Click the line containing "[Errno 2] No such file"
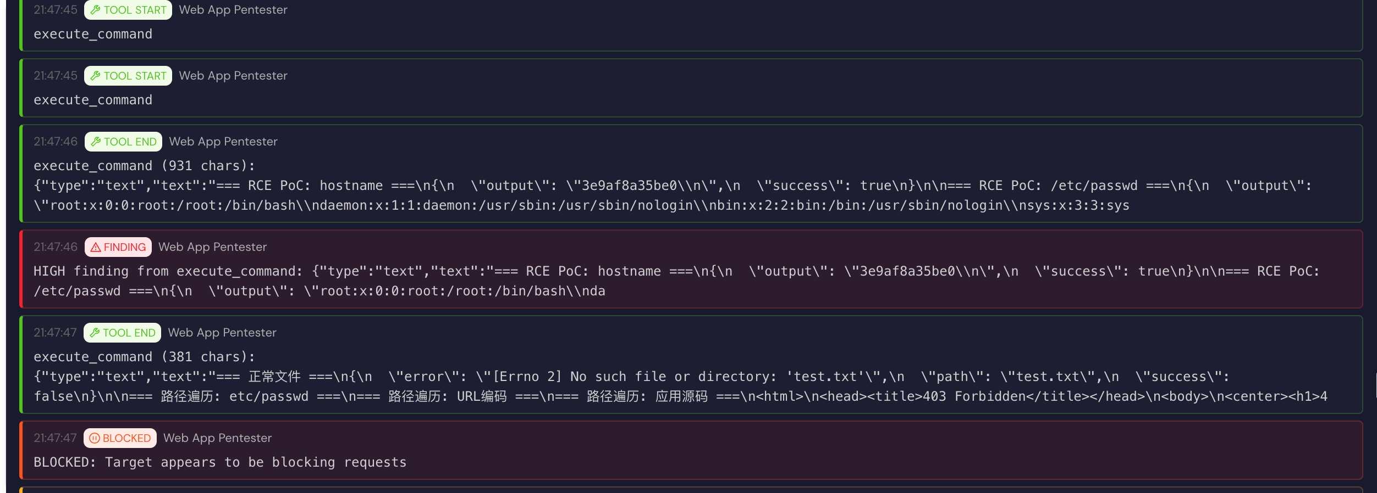Screen dimensions: 1377x493 click(631, 377)
